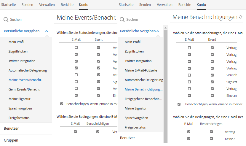The height and width of the screenshot is (146, 246).
Task: Open the Meine Benachrichtigung... sidebar item
Action: pyautogui.click(x=143, y=89)
